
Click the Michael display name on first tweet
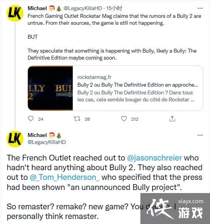point(37,8)
